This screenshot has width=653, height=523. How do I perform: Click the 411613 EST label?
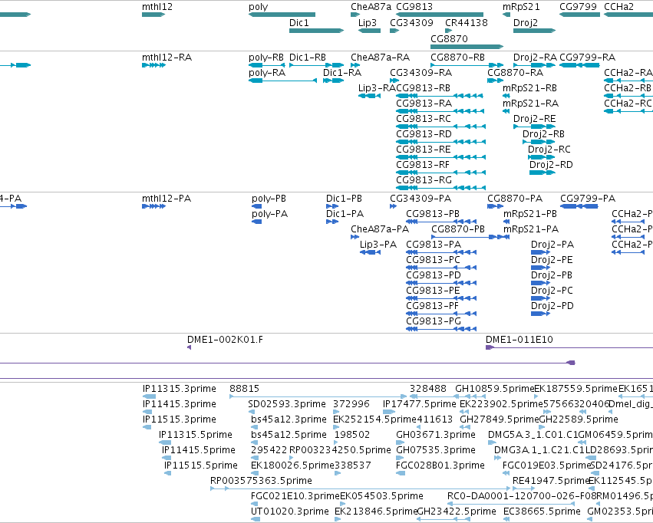point(434,419)
